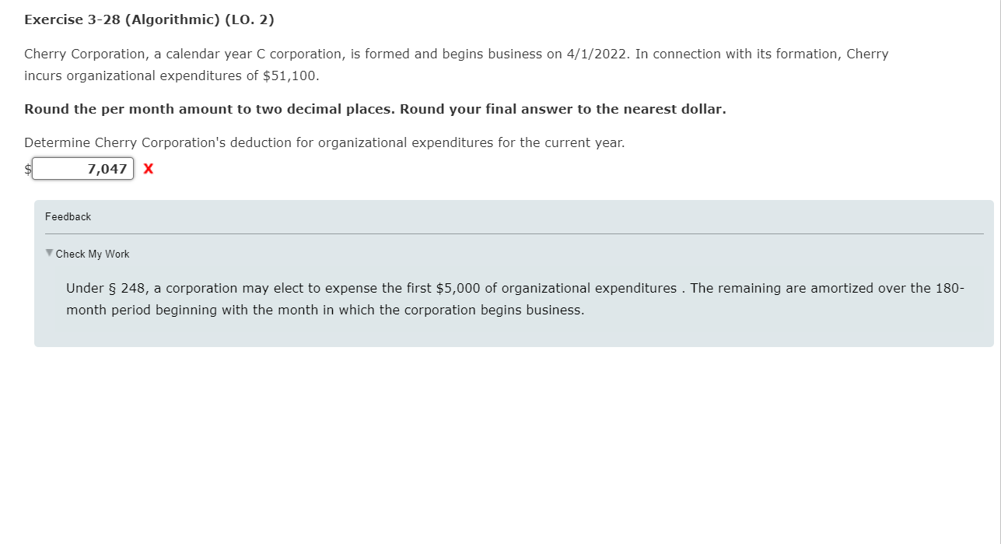
Task: Select the answer input field showing 7,047
Action: (x=82, y=168)
